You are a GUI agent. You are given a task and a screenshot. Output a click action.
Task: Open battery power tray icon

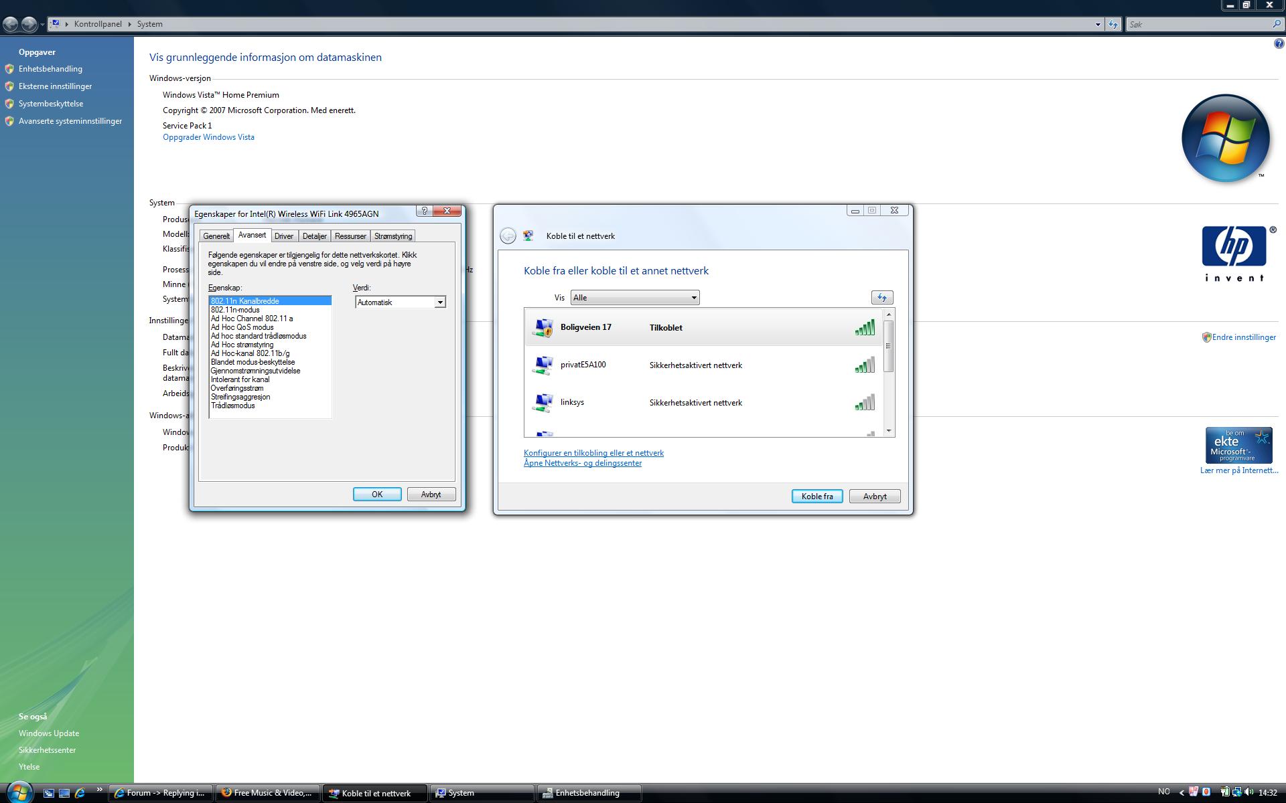pos(1225,792)
